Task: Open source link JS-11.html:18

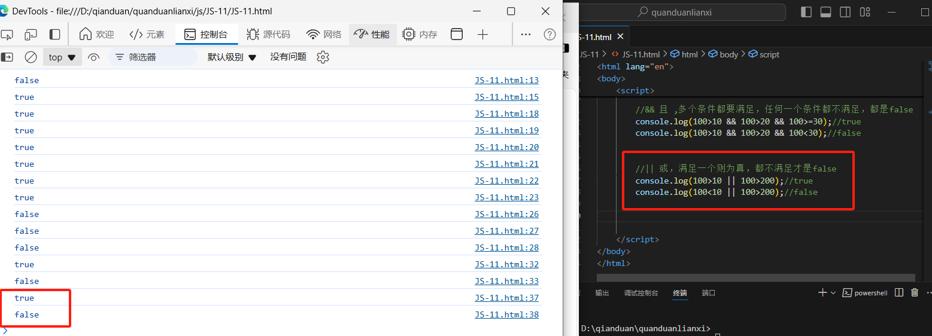Action: point(506,114)
